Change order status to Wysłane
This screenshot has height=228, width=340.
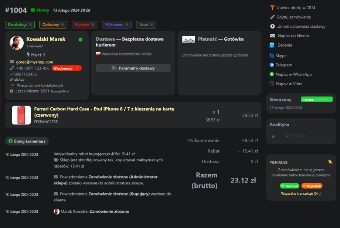[84, 24]
